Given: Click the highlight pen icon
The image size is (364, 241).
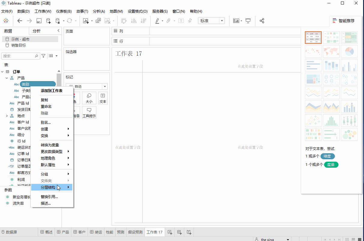Looking at the screenshot, I should pos(157,21).
